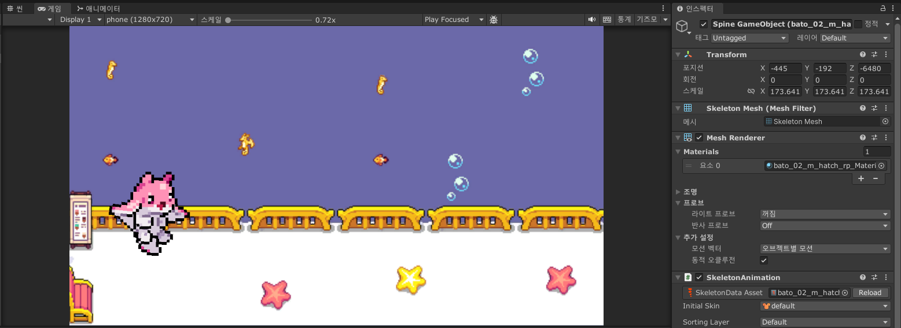Image resolution: width=901 pixels, height=328 pixels.
Task: Toggle scale constrained proportions link icon
Action: click(x=751, y=92)
